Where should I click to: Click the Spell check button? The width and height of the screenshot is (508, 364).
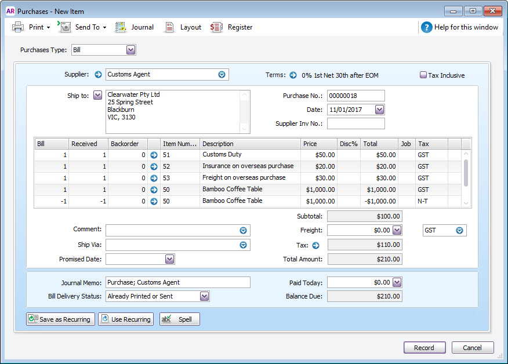pos(180,319)
